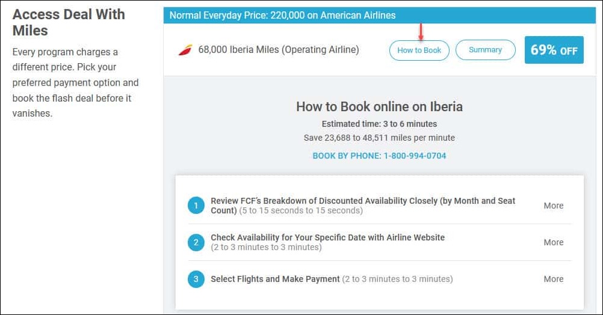
Task: Click the step 2 number circle
Action: pyautogui.click(x=196, y=242)
